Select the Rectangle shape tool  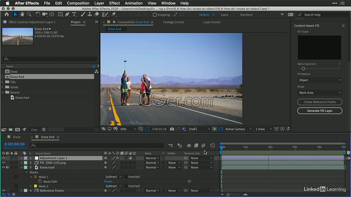click(x=60, y=14)
